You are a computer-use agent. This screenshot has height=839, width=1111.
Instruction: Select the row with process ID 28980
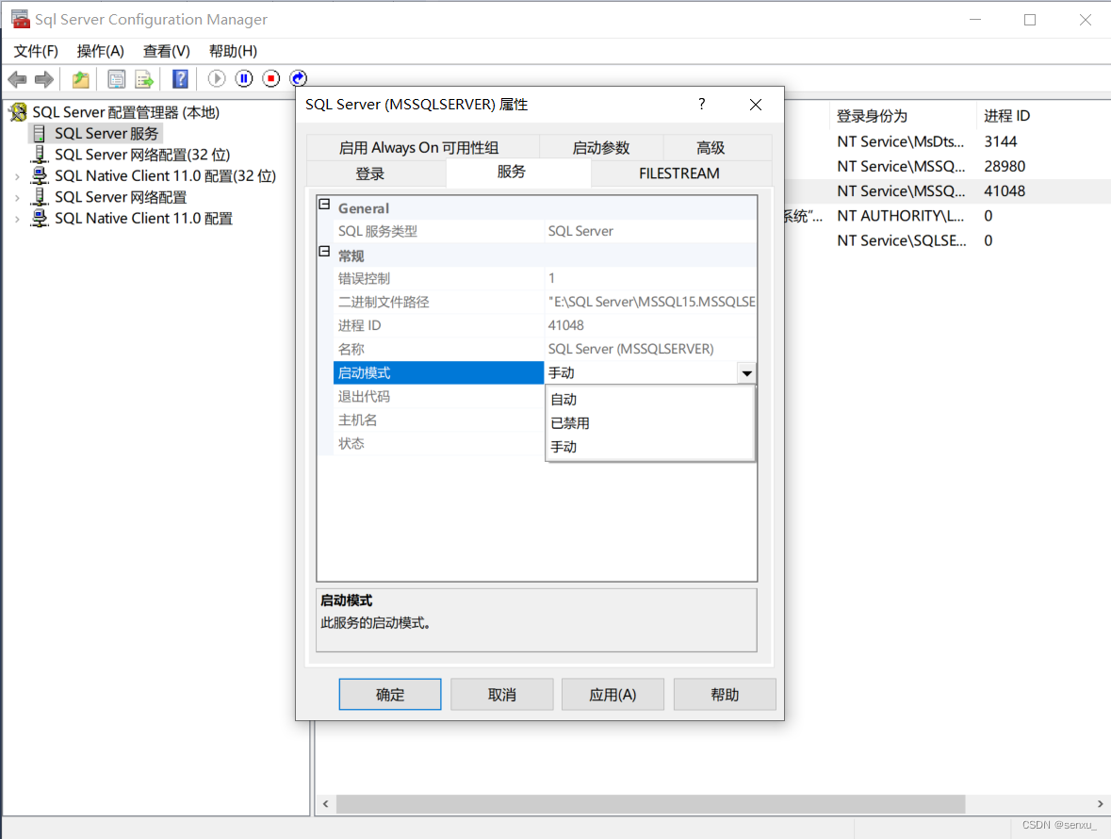pyautogui.click(x=947, y=167)
